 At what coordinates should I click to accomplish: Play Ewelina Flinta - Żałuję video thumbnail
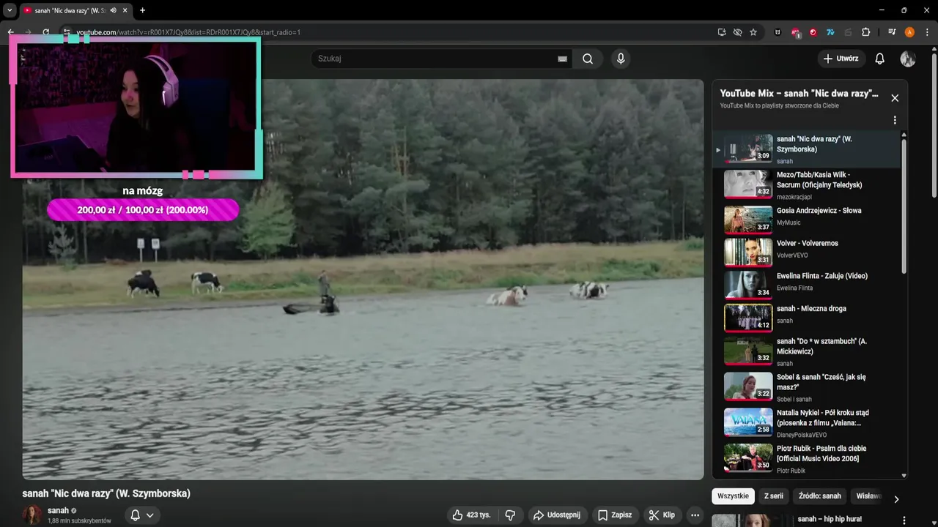tap(748, 284)
